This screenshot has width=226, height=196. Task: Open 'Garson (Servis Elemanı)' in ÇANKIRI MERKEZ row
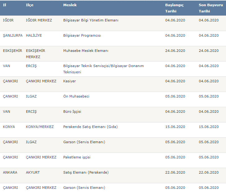point(84,188)
